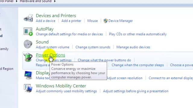Screen dimensions: 193x108
Task: Open the Devices and Printers heading
Action: [x=56, y=16]
